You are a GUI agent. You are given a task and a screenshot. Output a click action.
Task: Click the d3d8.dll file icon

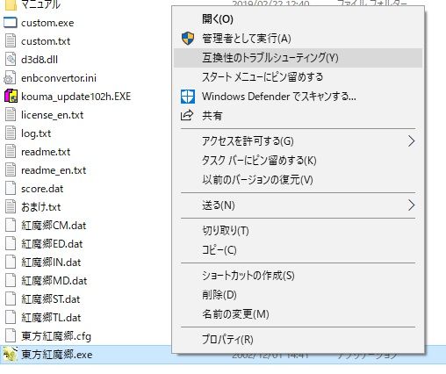click(11, 60)
